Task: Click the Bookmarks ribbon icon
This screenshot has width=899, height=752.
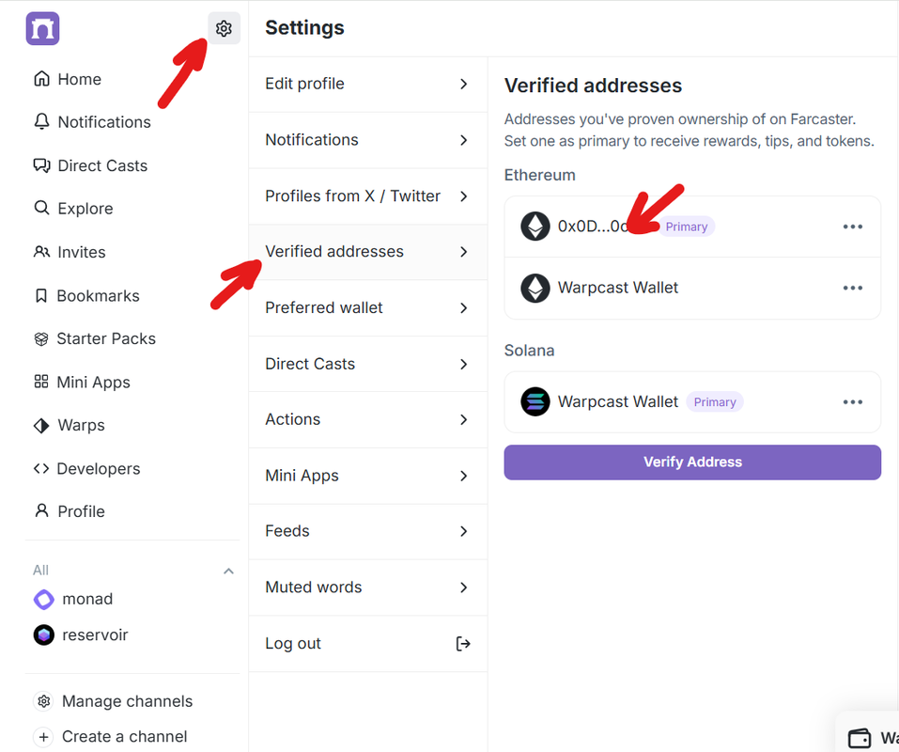Action: [41, 295]
